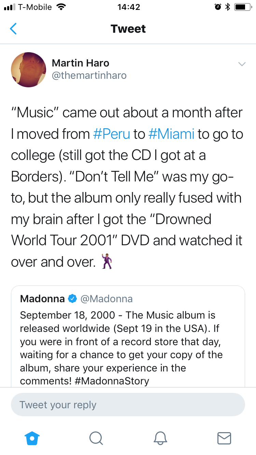Tap the Martin Haro display name
This screenshot has height=455, width=256.
[x=81, y=63]
